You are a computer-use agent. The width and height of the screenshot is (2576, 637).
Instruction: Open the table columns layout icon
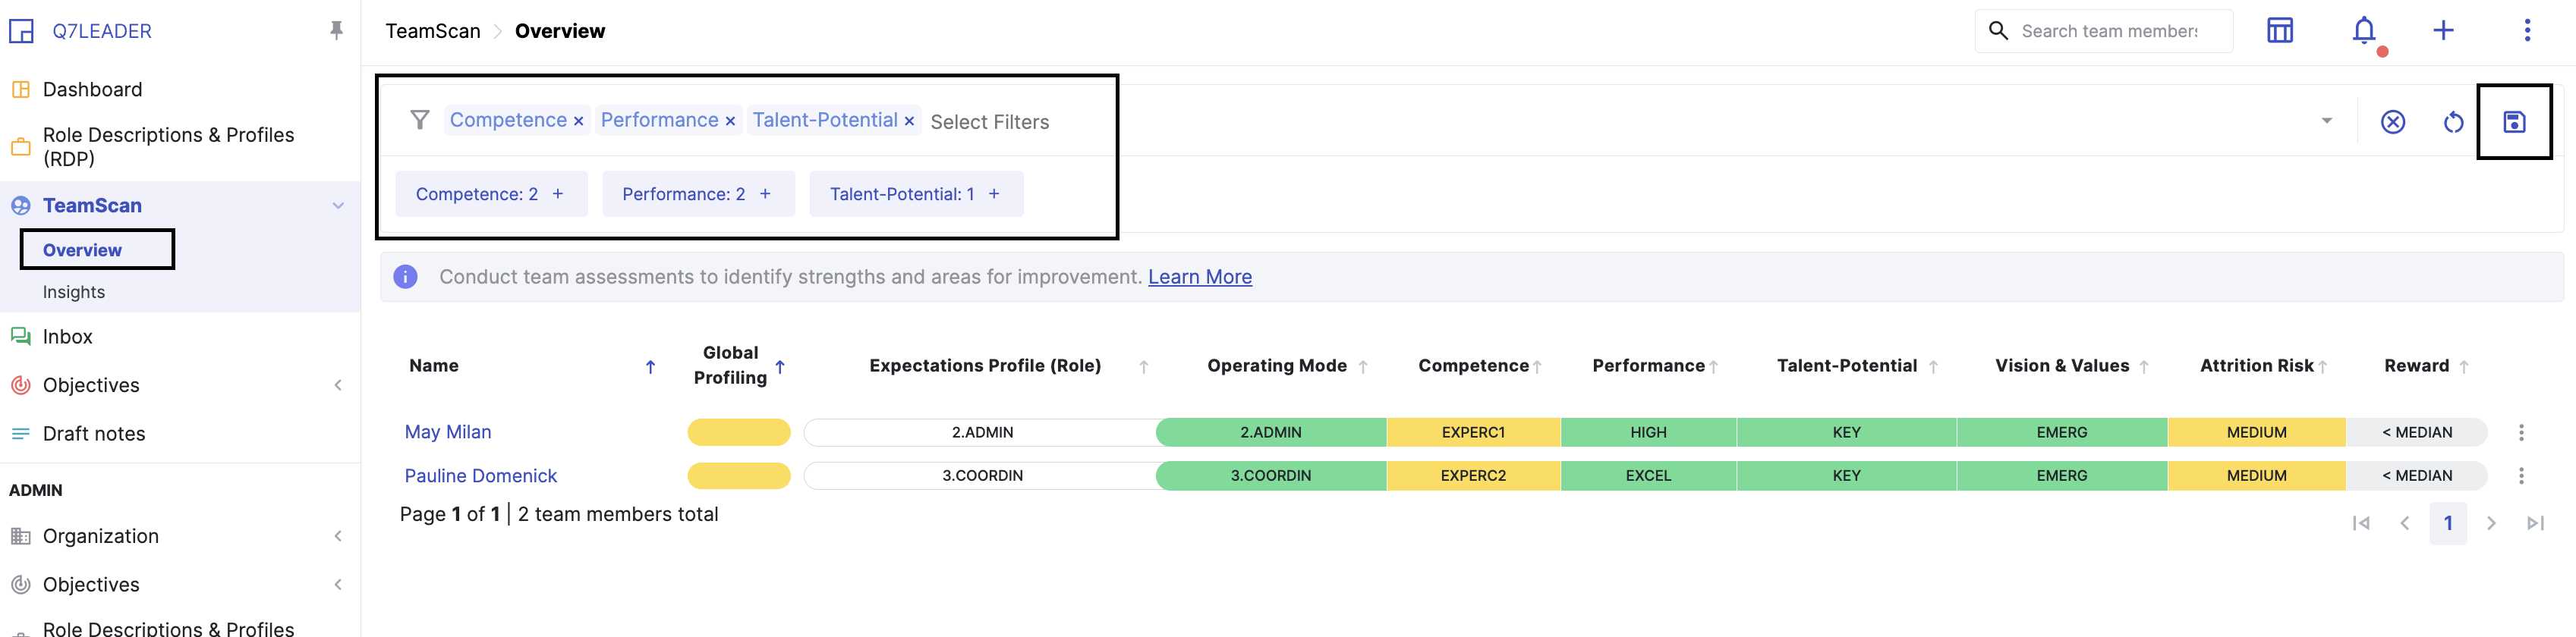click(2279, 31)
